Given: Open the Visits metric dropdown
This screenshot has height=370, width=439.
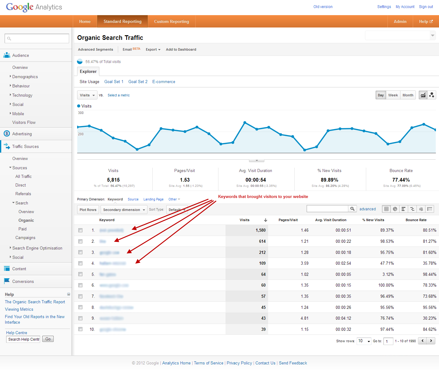Looking at the screenshot, I should 87,95.
